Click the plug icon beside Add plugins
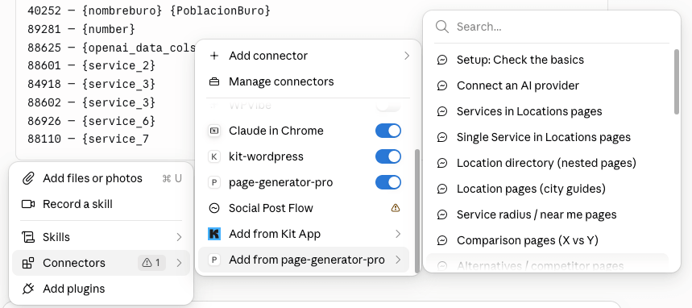This screenshot has height=308, width=692. 28,289
